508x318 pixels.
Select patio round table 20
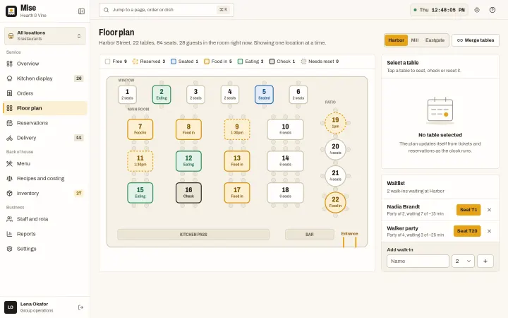click(335, 150)
